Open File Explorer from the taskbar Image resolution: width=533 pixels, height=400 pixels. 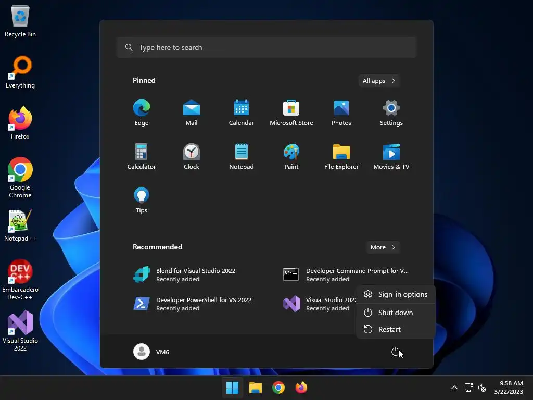point(256,387)
